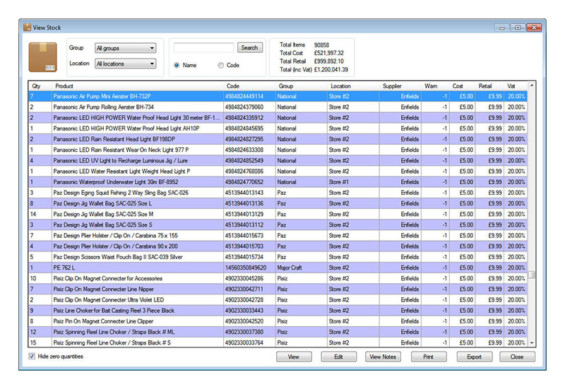Select row Paz Design Jig Wallet Bag Size L

click(x=278, y=203)
